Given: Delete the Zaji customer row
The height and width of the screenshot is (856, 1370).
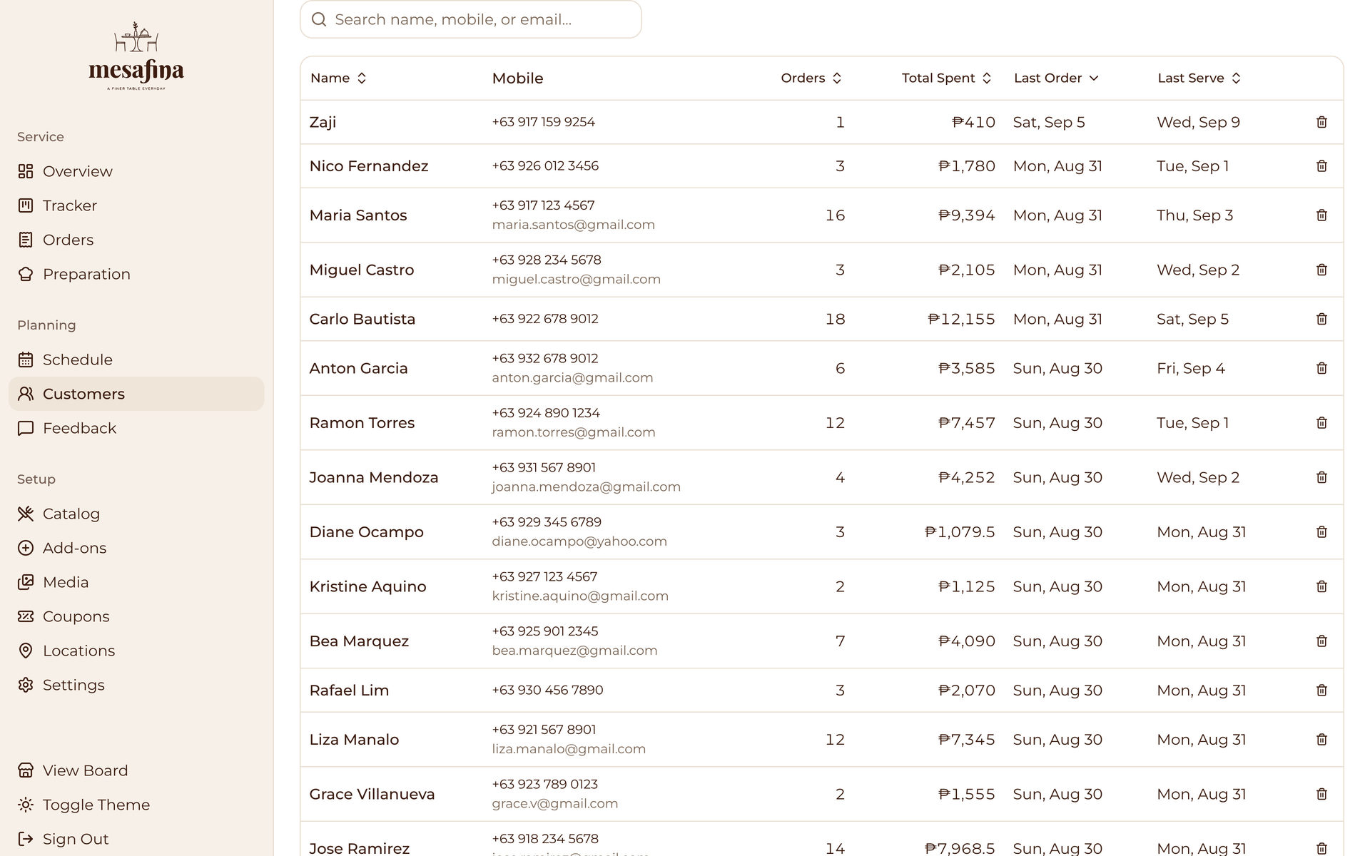Looking at the screenshot, I should pyautogui.click(x=1321, y=122).
